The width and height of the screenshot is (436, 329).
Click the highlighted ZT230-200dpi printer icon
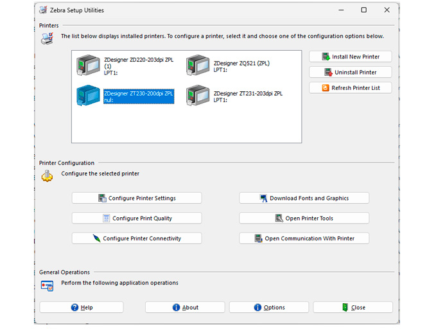point(88,96)
